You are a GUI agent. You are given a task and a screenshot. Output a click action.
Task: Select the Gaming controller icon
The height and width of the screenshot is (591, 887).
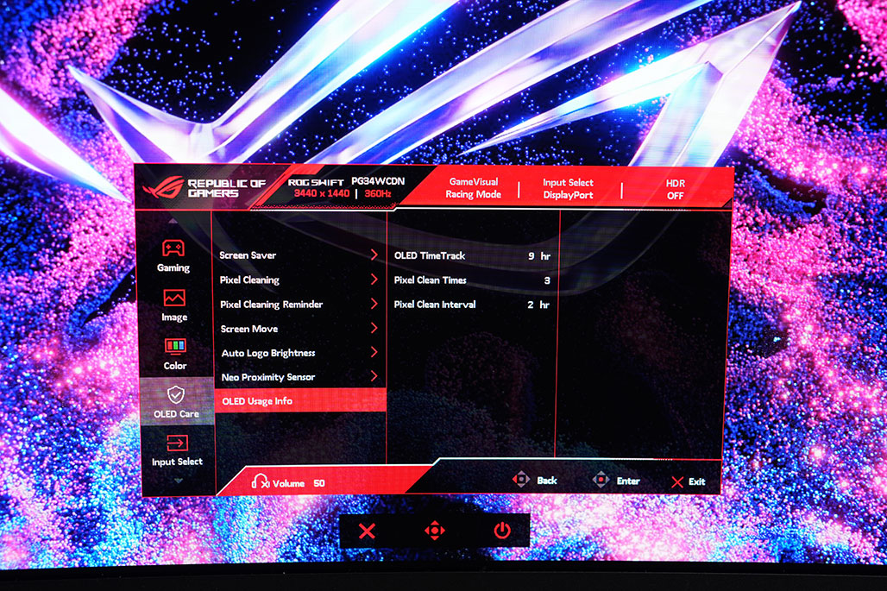click(173, 248)
